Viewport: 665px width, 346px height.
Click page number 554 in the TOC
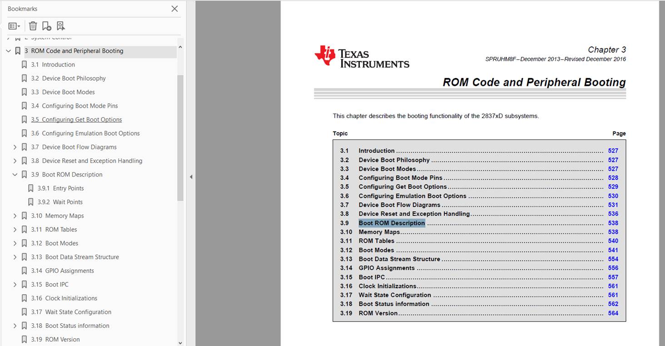coord(613,259)
